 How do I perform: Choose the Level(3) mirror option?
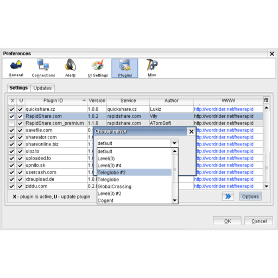134,159
